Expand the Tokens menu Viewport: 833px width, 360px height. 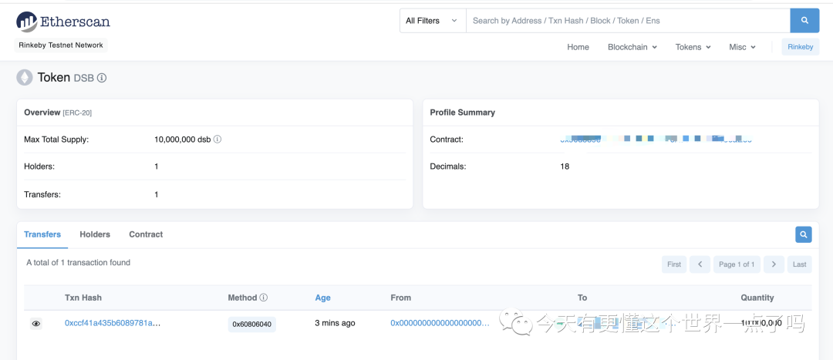pyautogui.click(x=693, y=47)
